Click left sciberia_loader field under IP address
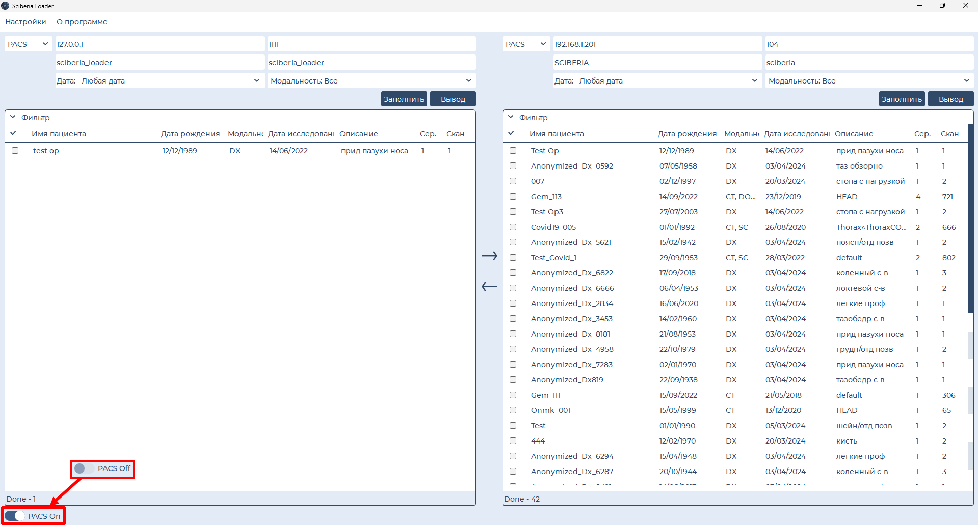 coord(160,63)
